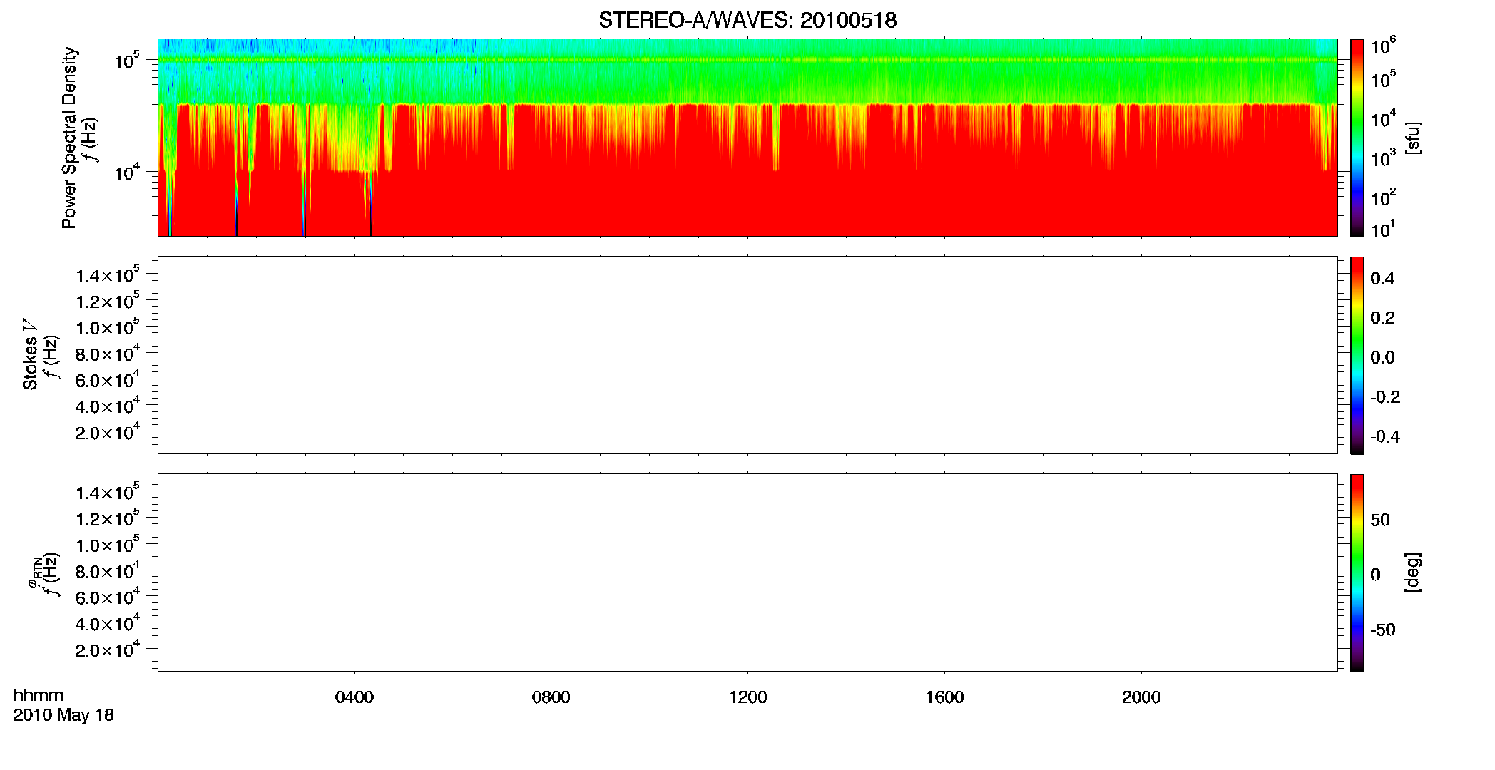This screenshot has height=770, width=1495.
Task: Click the "Stokes V" y-axis label
Action: [30, 354]
